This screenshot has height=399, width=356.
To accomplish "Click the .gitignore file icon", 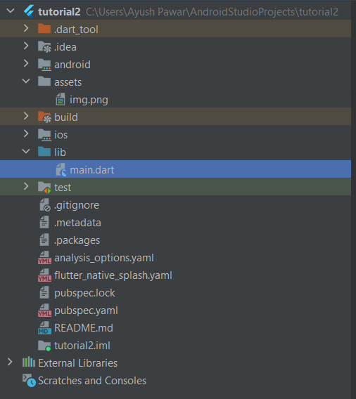I will [x=45, y=205].
